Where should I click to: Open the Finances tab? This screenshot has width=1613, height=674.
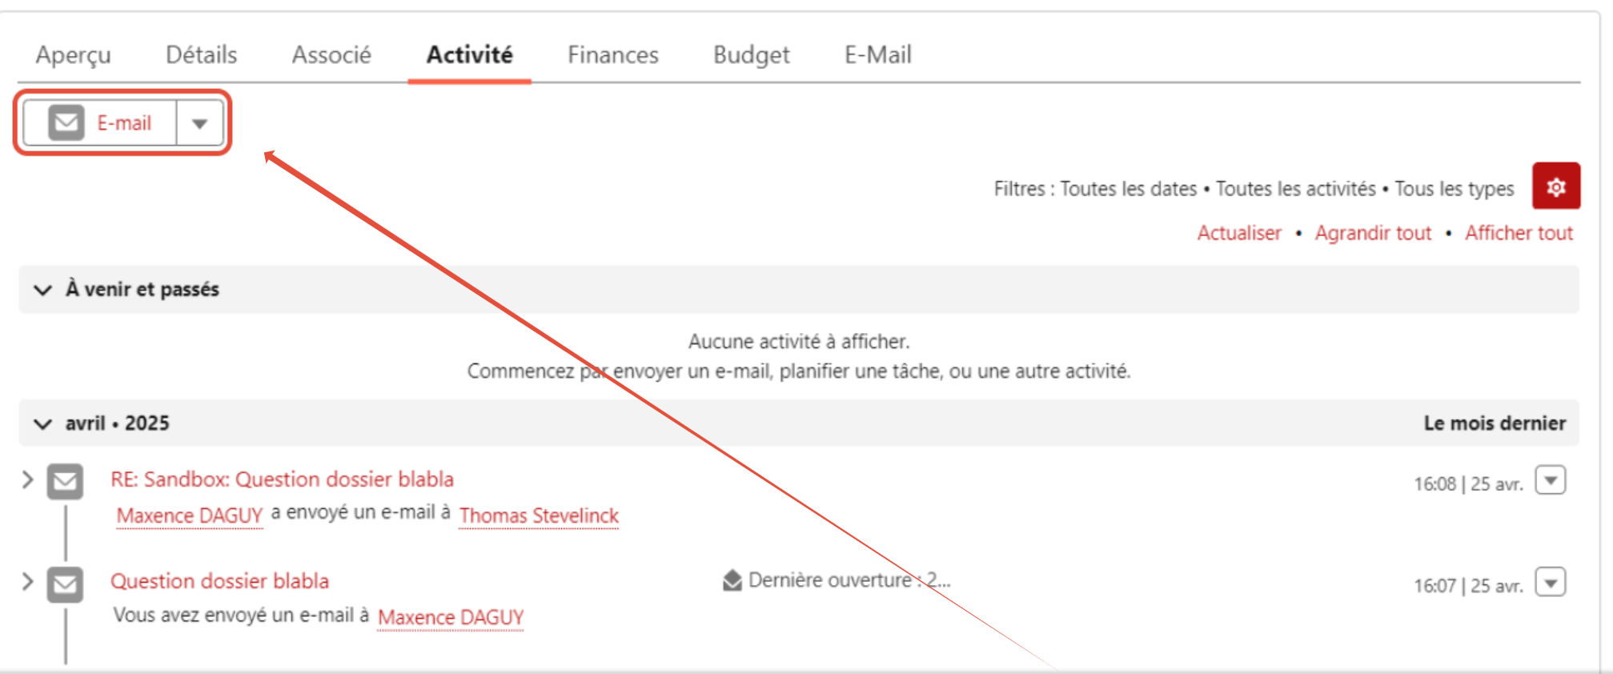(613, 54)
